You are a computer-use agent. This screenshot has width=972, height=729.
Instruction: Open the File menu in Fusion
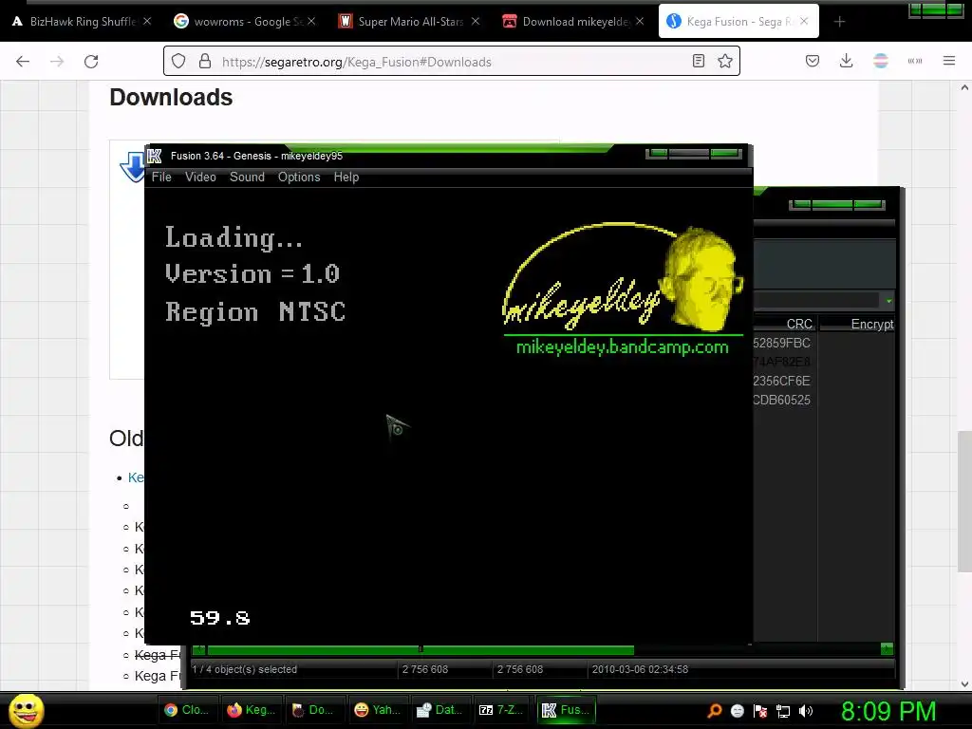[161, 178]
